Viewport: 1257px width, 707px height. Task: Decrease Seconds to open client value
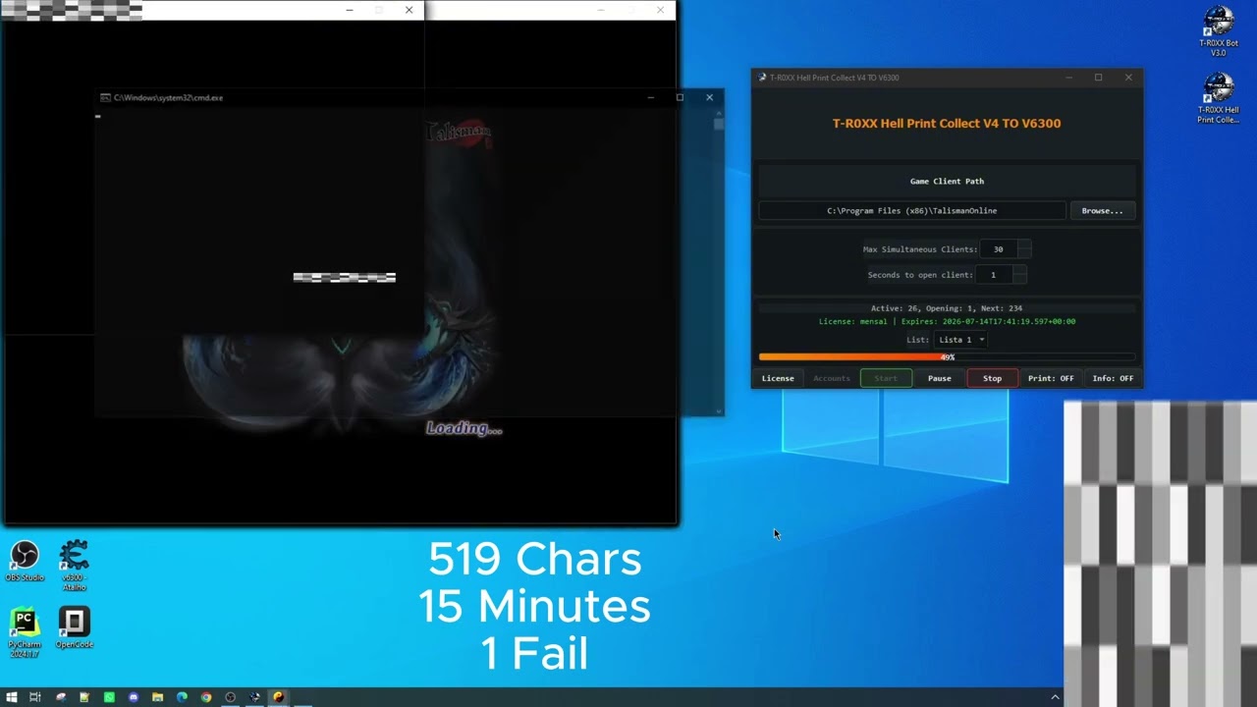click(1019, 280)
